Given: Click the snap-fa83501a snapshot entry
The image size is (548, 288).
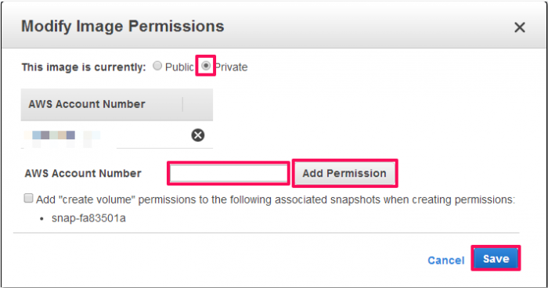Looking at the screenshot, I should (88, 218).
